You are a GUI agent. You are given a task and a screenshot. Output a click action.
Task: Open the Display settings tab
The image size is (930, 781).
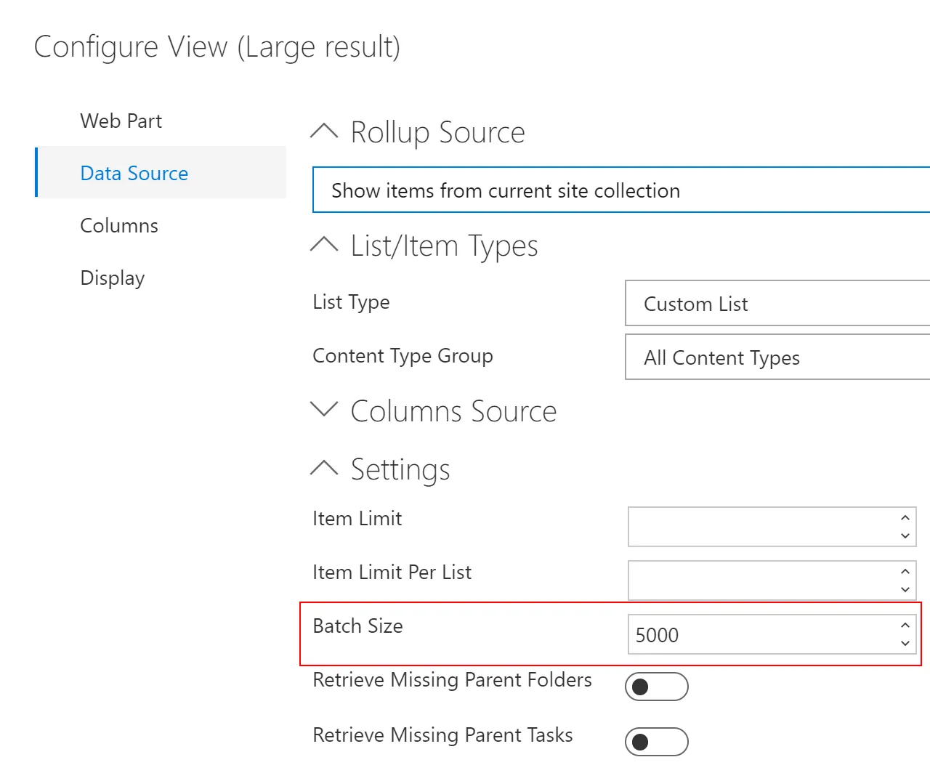[112, 278]
